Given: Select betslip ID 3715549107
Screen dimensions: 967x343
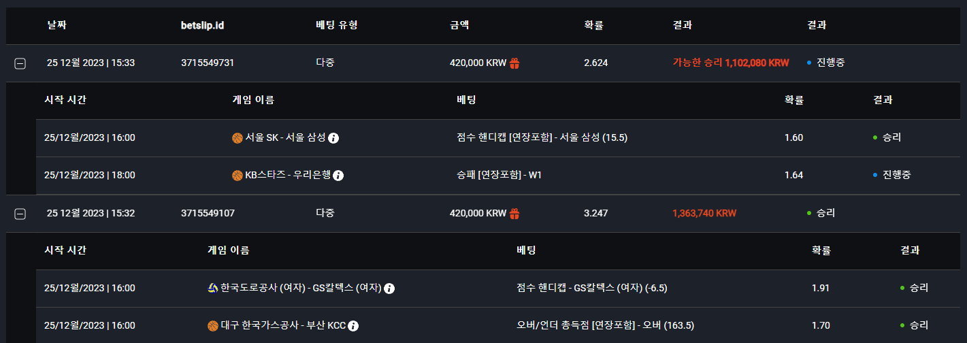Looking at the screenshot, I should [x=208, y=213].
